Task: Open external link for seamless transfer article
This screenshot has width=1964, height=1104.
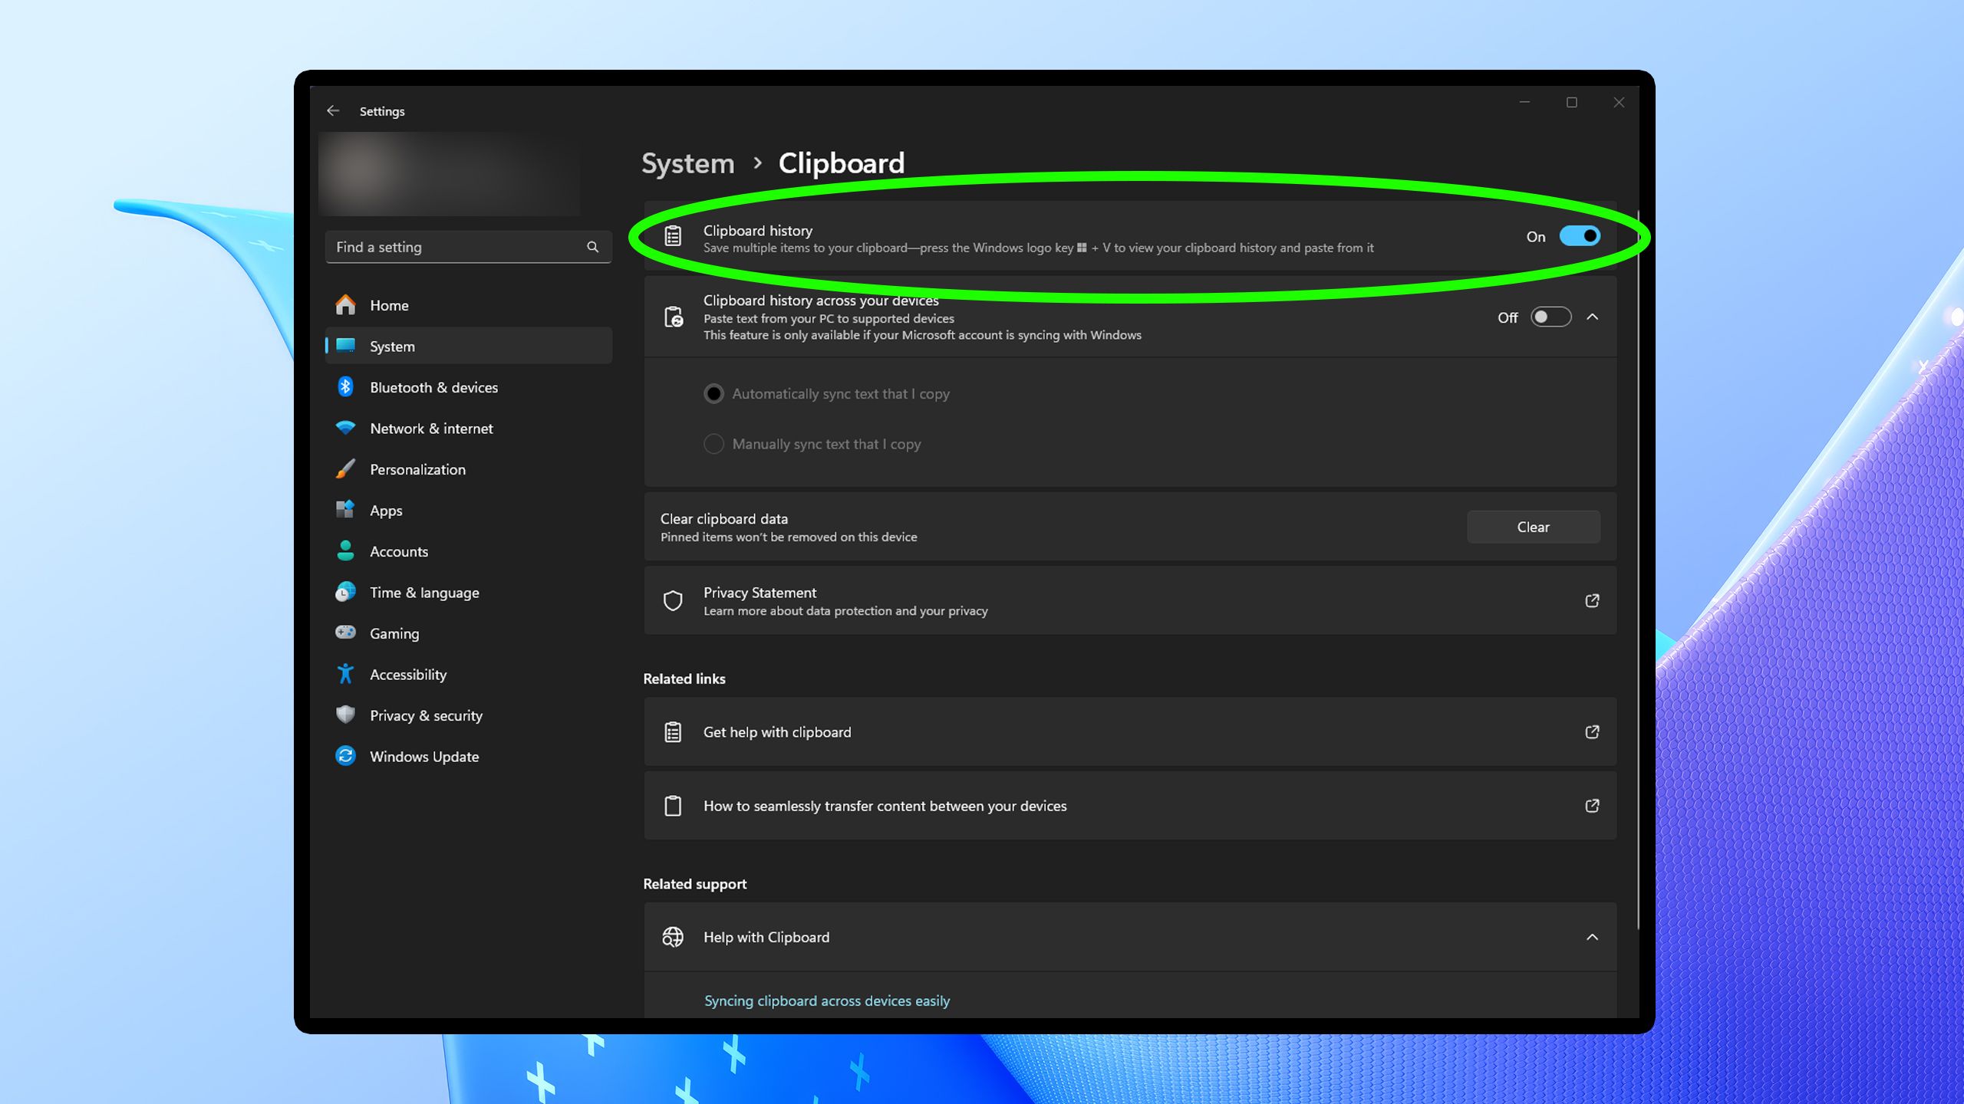Action: tap(1592, 806)
